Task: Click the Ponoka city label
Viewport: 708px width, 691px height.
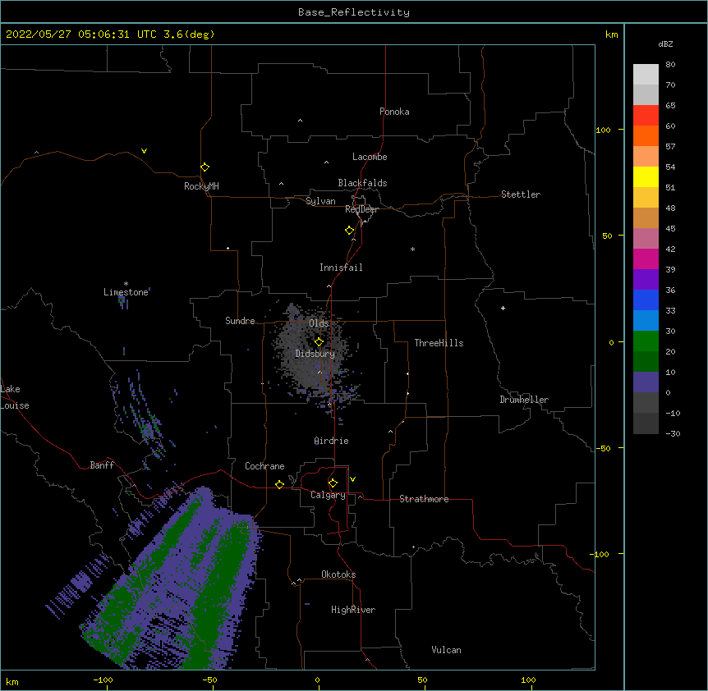Action: [394, 112]
